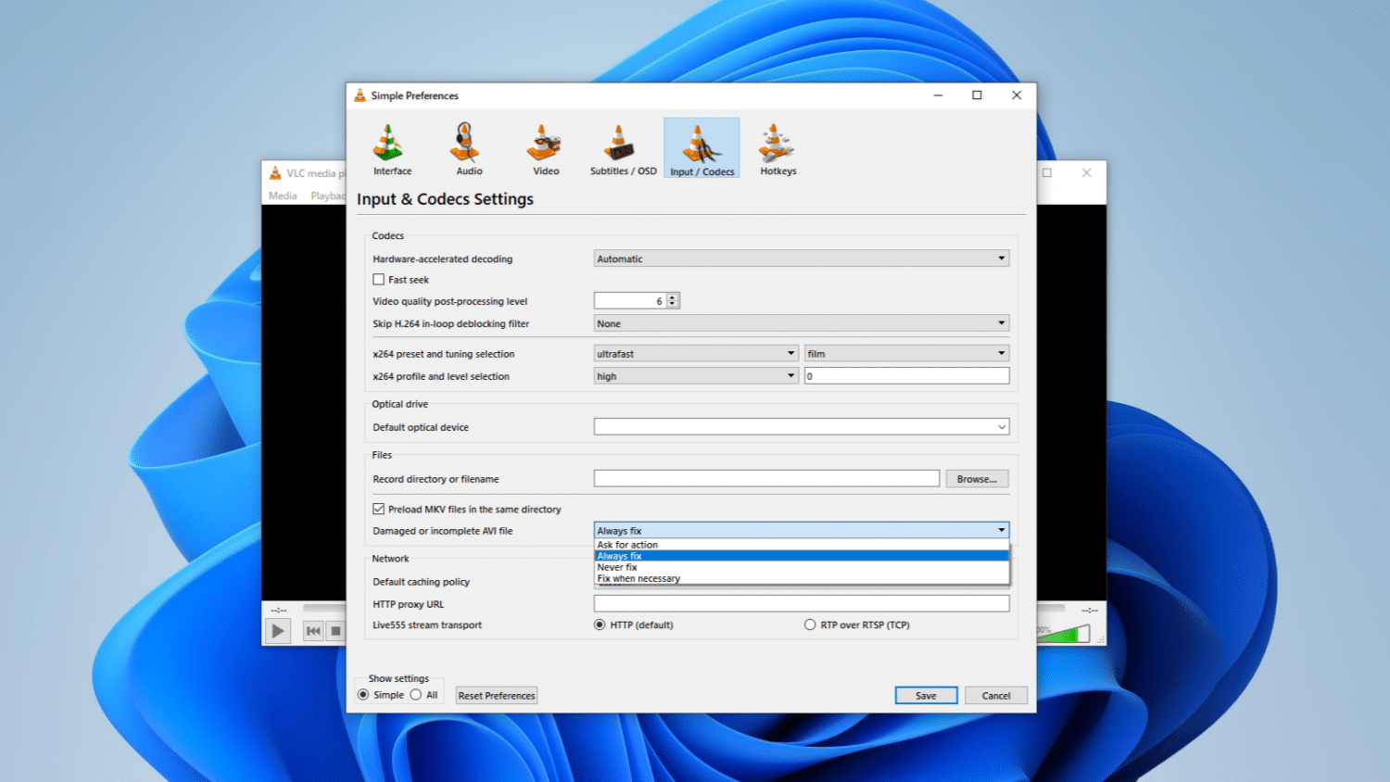This screenshot has width=1390, height=782.
Task: Click the video quality post-processing value field
Action: 630,301
